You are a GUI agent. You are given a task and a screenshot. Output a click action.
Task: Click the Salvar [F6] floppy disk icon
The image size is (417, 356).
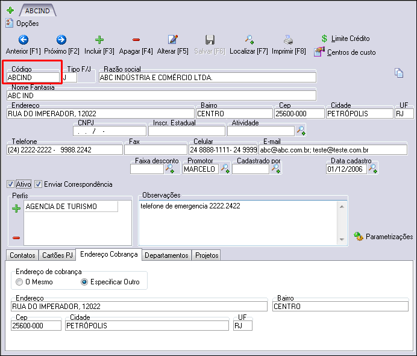pos(210,40)
